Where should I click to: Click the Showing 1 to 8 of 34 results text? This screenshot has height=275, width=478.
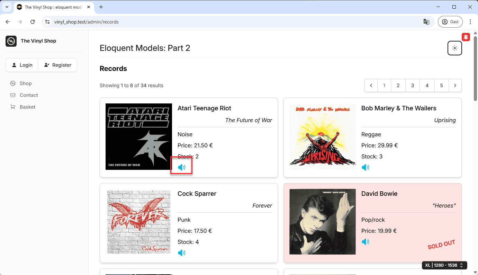[x=132, y=85]
